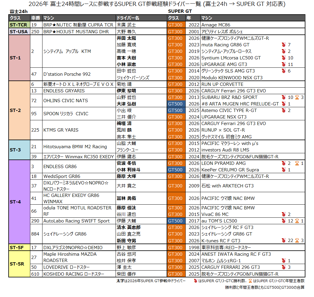Screen dimensions: 314x297
Task: Select the ST-USA class cell
Action: click(19, 31)
